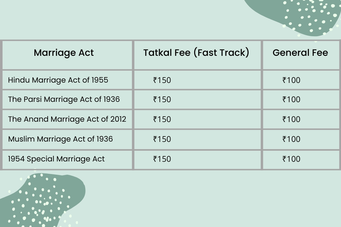Click the ₹100 General fee for Muslim Marriage Act
Image resolution: width=341 pixels, height=227 pixels.
(291, 139)
